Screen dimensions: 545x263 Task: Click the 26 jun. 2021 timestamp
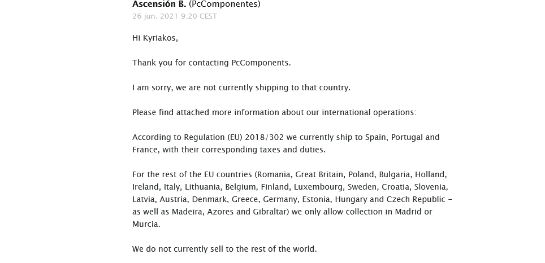click(x=175, y=16)
